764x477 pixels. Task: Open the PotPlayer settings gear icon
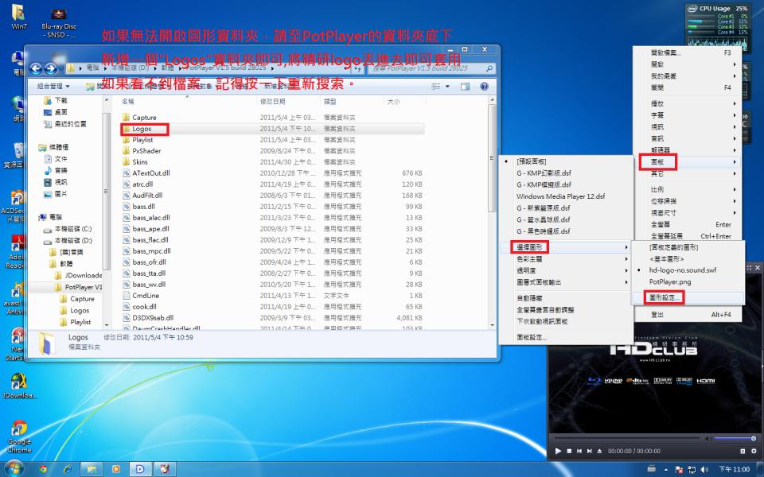tap(754, 452)
